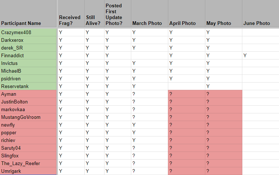Viewport: 279px width, 175px height.
Task: Select newfly's March Photo Y cell
Action: point(149,125)
